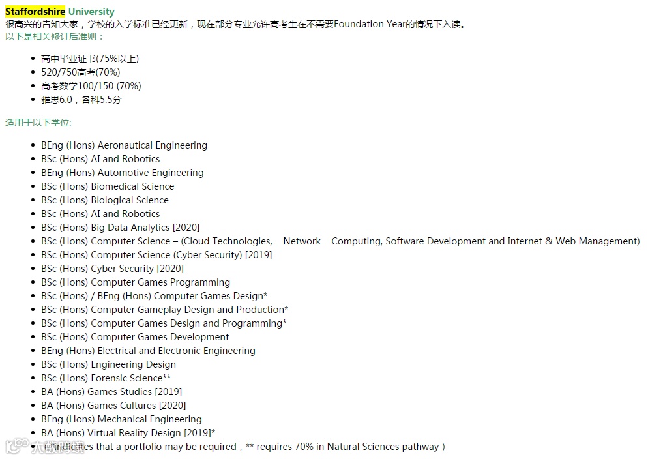648x459 pixels.
Task: Click Computer Science (Cyber Security) [2019]
Action: point(156,254)
